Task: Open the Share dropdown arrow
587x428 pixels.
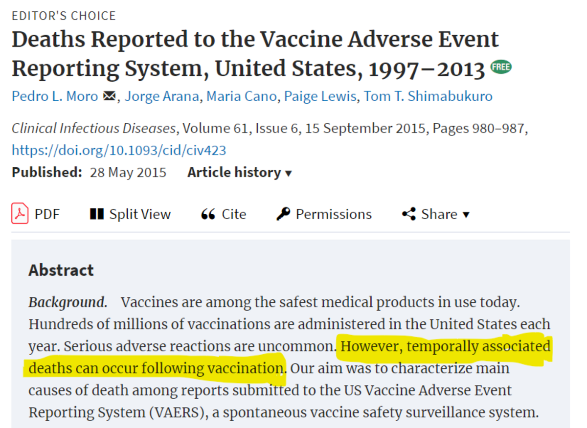Action: pyautogui.click(x=466, y=215)
